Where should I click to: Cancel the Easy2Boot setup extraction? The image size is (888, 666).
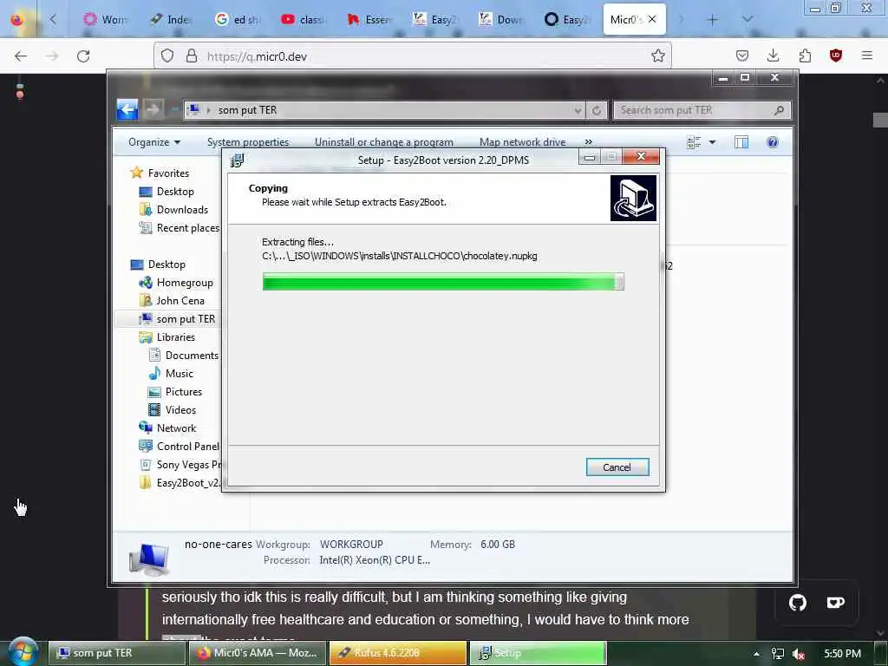tap(617, 467)
